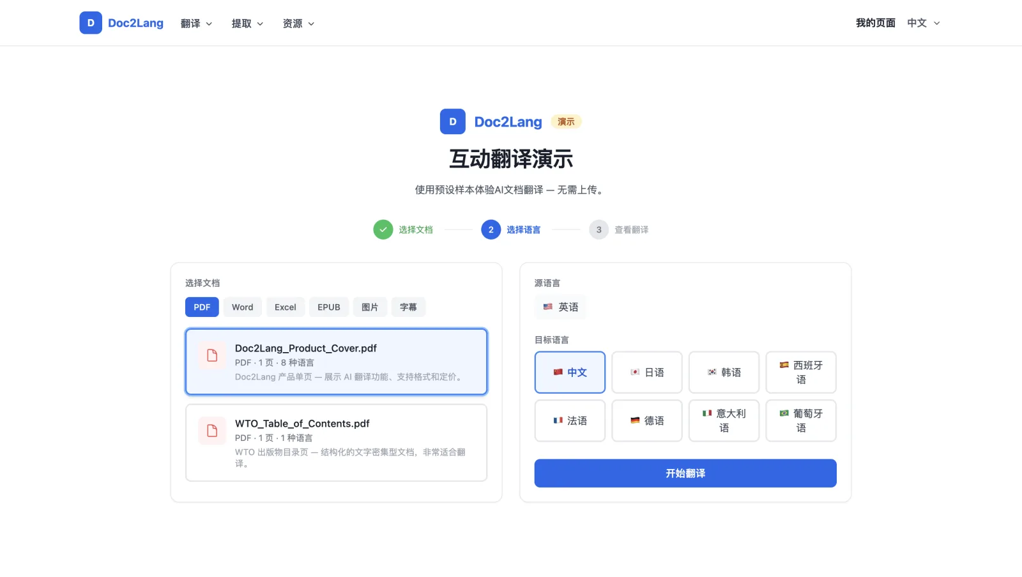This screenshot has width=1022, height=577.
Task: Click the 源语言 label
Action: click(547, 283)
